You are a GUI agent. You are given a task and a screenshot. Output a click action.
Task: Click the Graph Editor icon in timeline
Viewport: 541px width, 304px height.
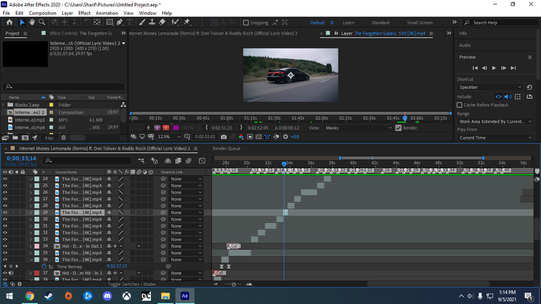(202, 161)
